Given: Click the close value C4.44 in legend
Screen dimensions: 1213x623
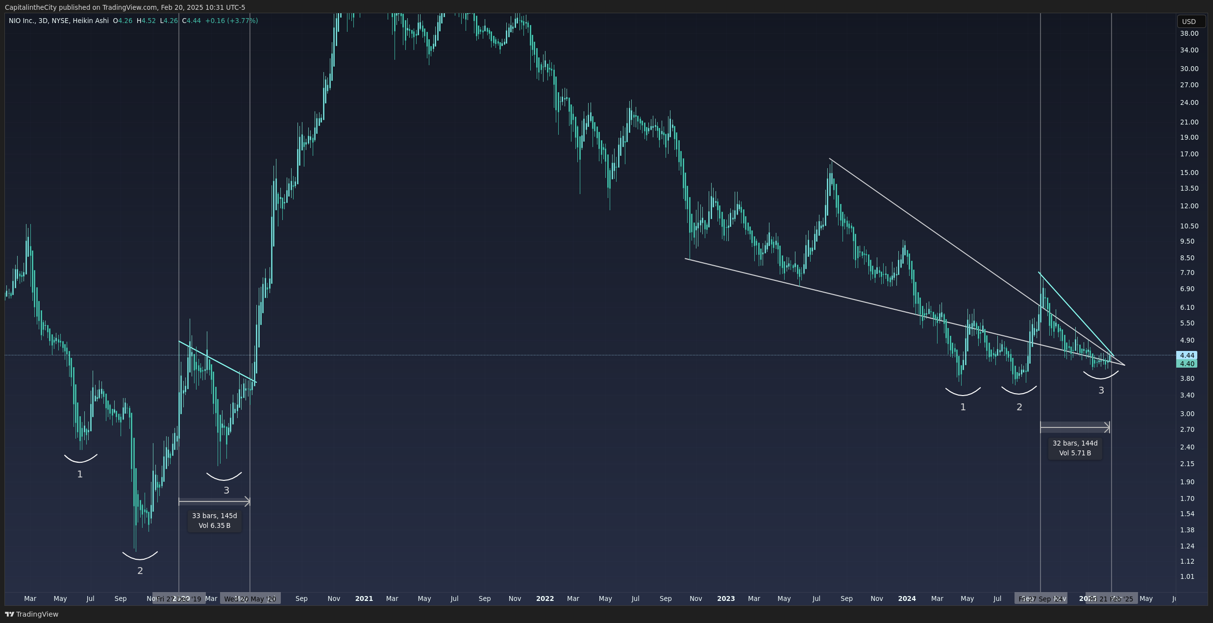Looking at the screenshot, I should click(x=191, y=21).
